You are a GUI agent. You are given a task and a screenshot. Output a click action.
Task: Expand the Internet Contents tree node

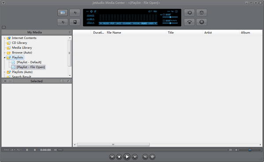click(x=4, y=38)
